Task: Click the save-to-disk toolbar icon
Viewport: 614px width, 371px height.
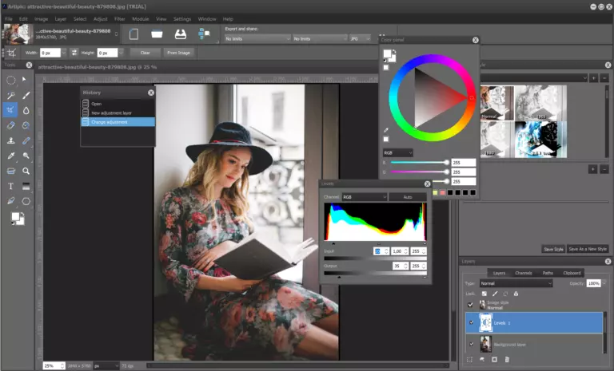Action: [181, 34]
